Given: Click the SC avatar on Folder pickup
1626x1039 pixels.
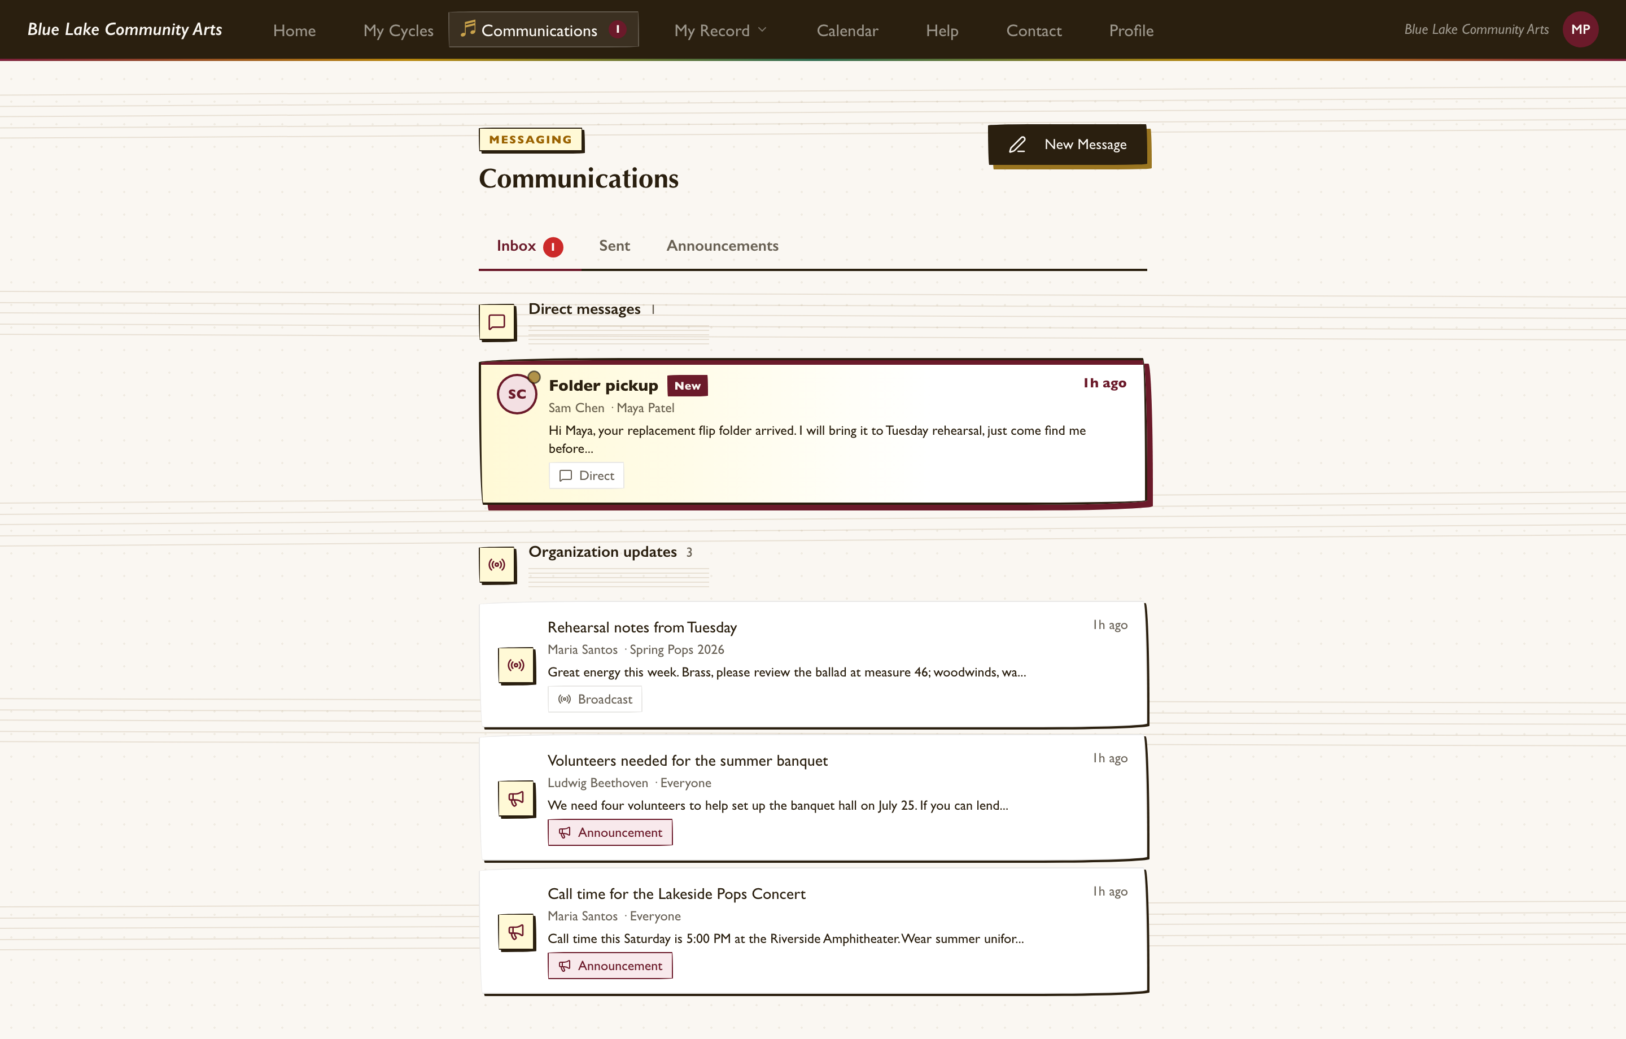Looking at the screenshot, I should tap(517, 394).
